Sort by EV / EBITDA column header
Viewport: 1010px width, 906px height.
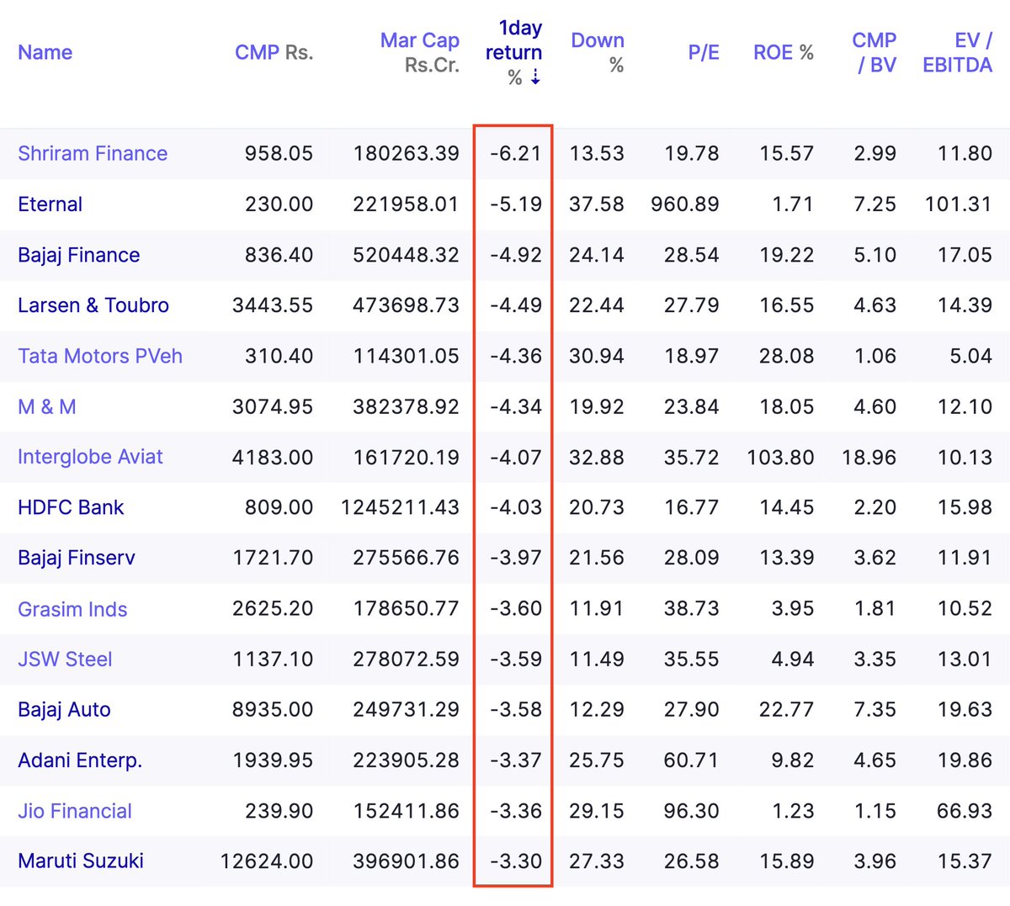pyautogui.click(x=958, y=52)
